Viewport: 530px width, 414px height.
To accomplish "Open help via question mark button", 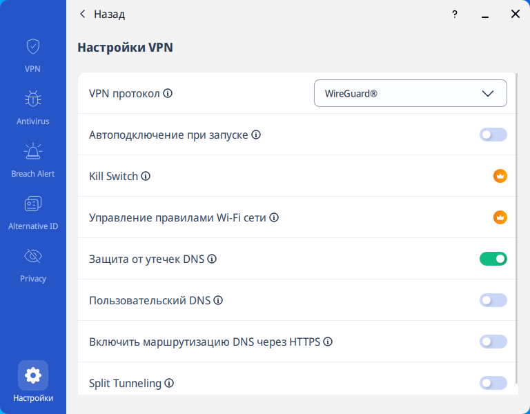I will [455, 14].
